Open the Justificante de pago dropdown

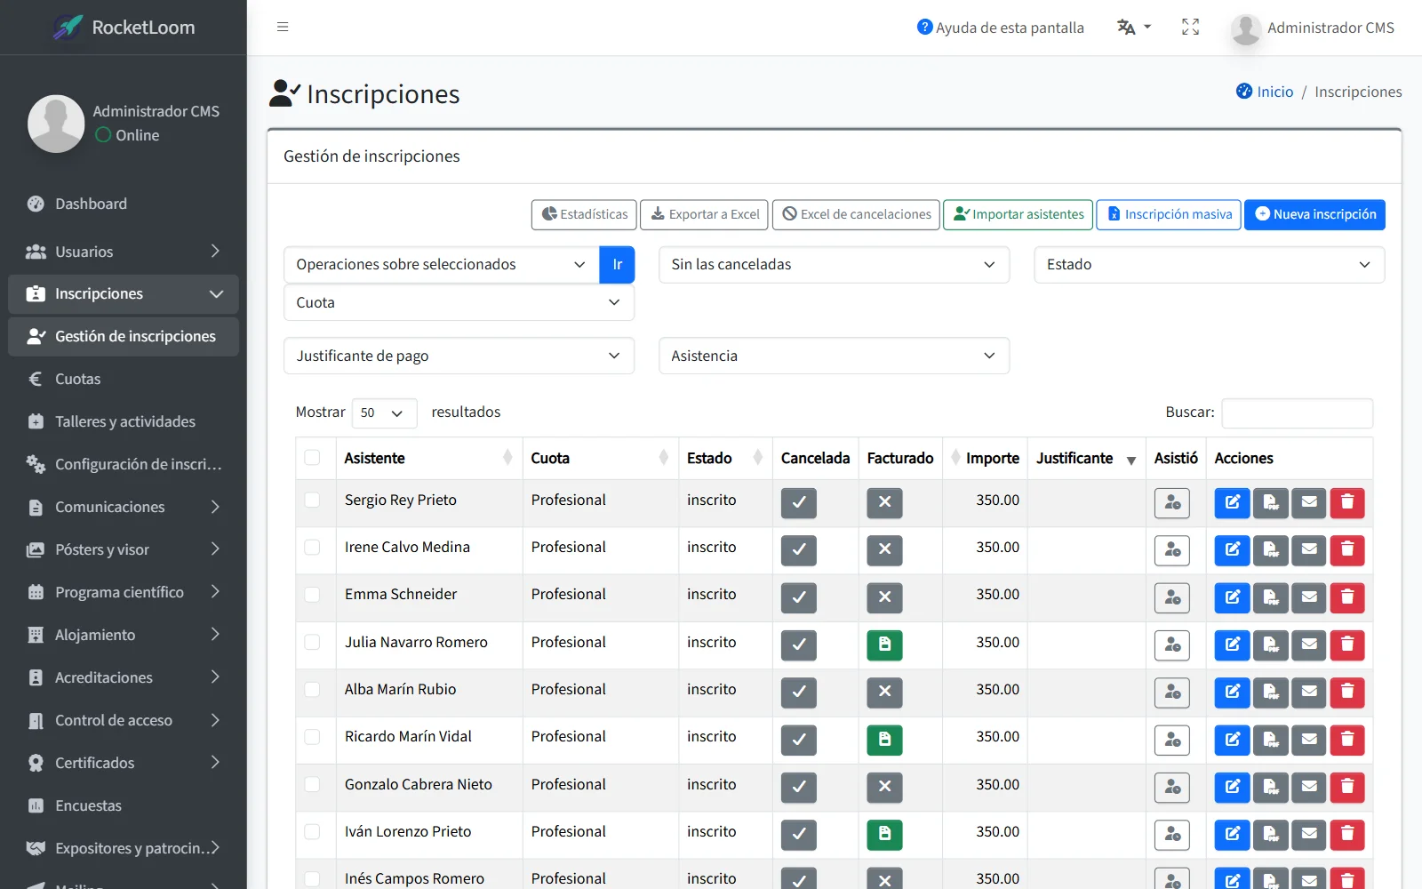coord(459,356)
